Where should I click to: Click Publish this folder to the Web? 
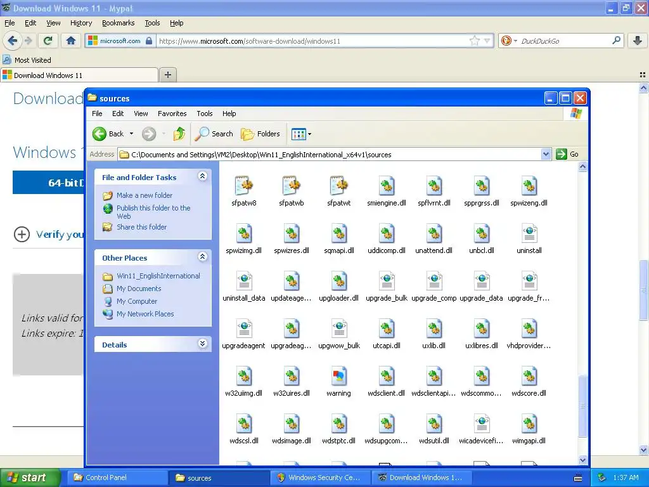[x=153, y=212]
